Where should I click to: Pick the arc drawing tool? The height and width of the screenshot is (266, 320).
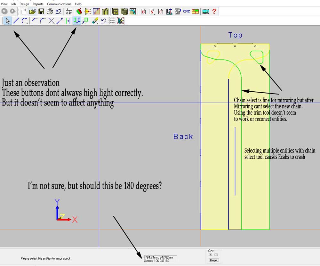[x=24, y=21]
